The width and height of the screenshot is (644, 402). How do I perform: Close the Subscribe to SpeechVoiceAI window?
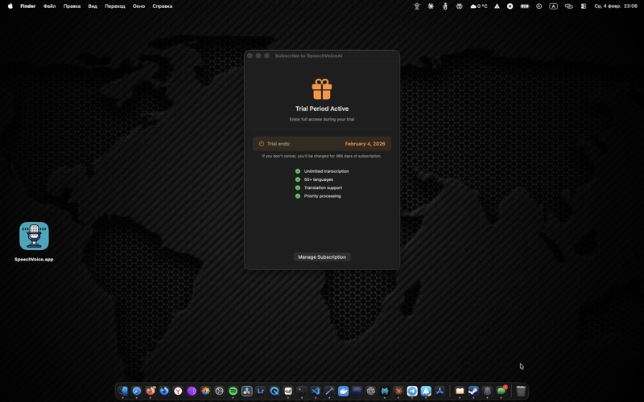250,55
